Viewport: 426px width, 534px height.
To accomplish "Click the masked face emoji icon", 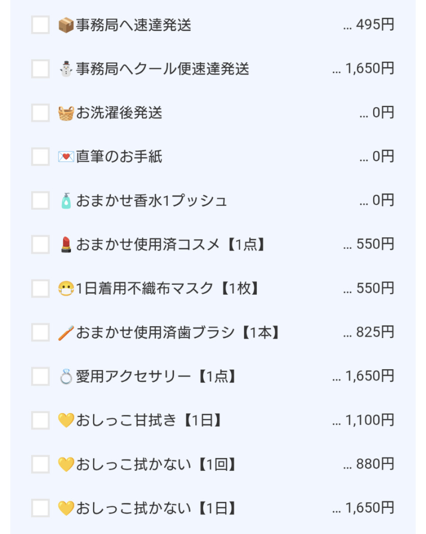I will (x=66, y=289).
